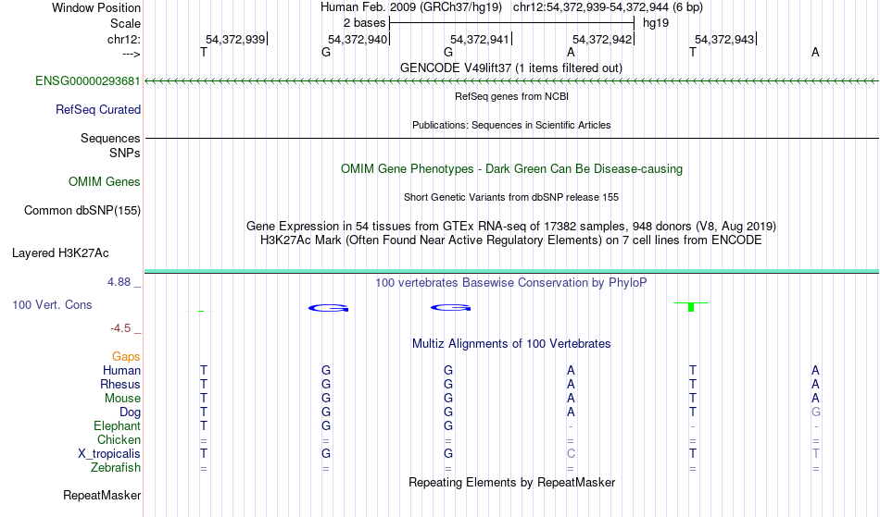Click the 54,372,941 ruler position
The height and width of the screenshot is (517, 880).
[x=481, y=40]
